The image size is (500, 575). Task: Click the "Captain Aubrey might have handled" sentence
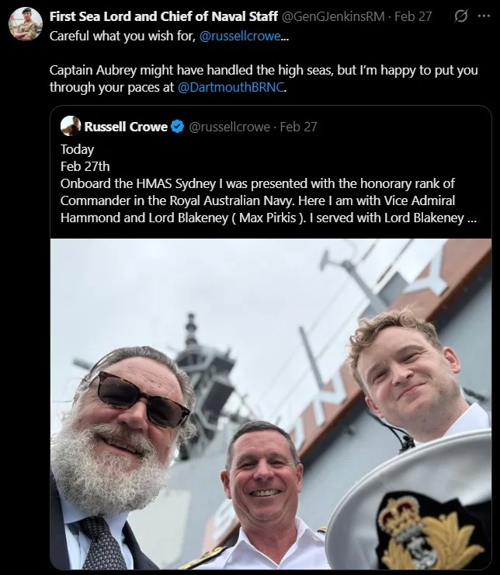194,70
